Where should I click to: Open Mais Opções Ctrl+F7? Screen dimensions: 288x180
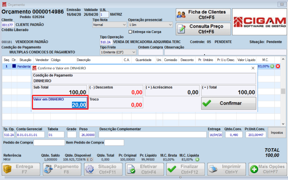coord(267,169)
